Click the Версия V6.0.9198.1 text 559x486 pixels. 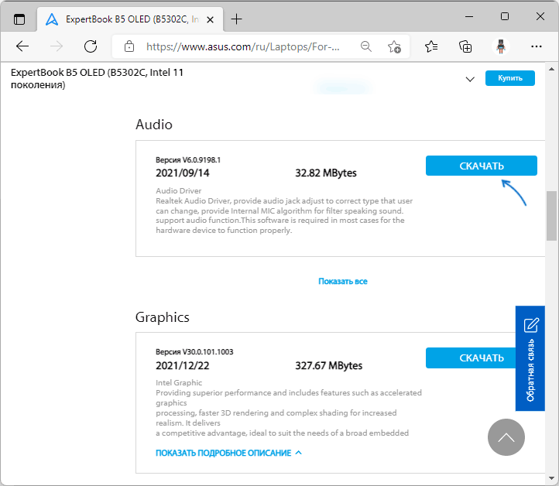click(188, 160)
